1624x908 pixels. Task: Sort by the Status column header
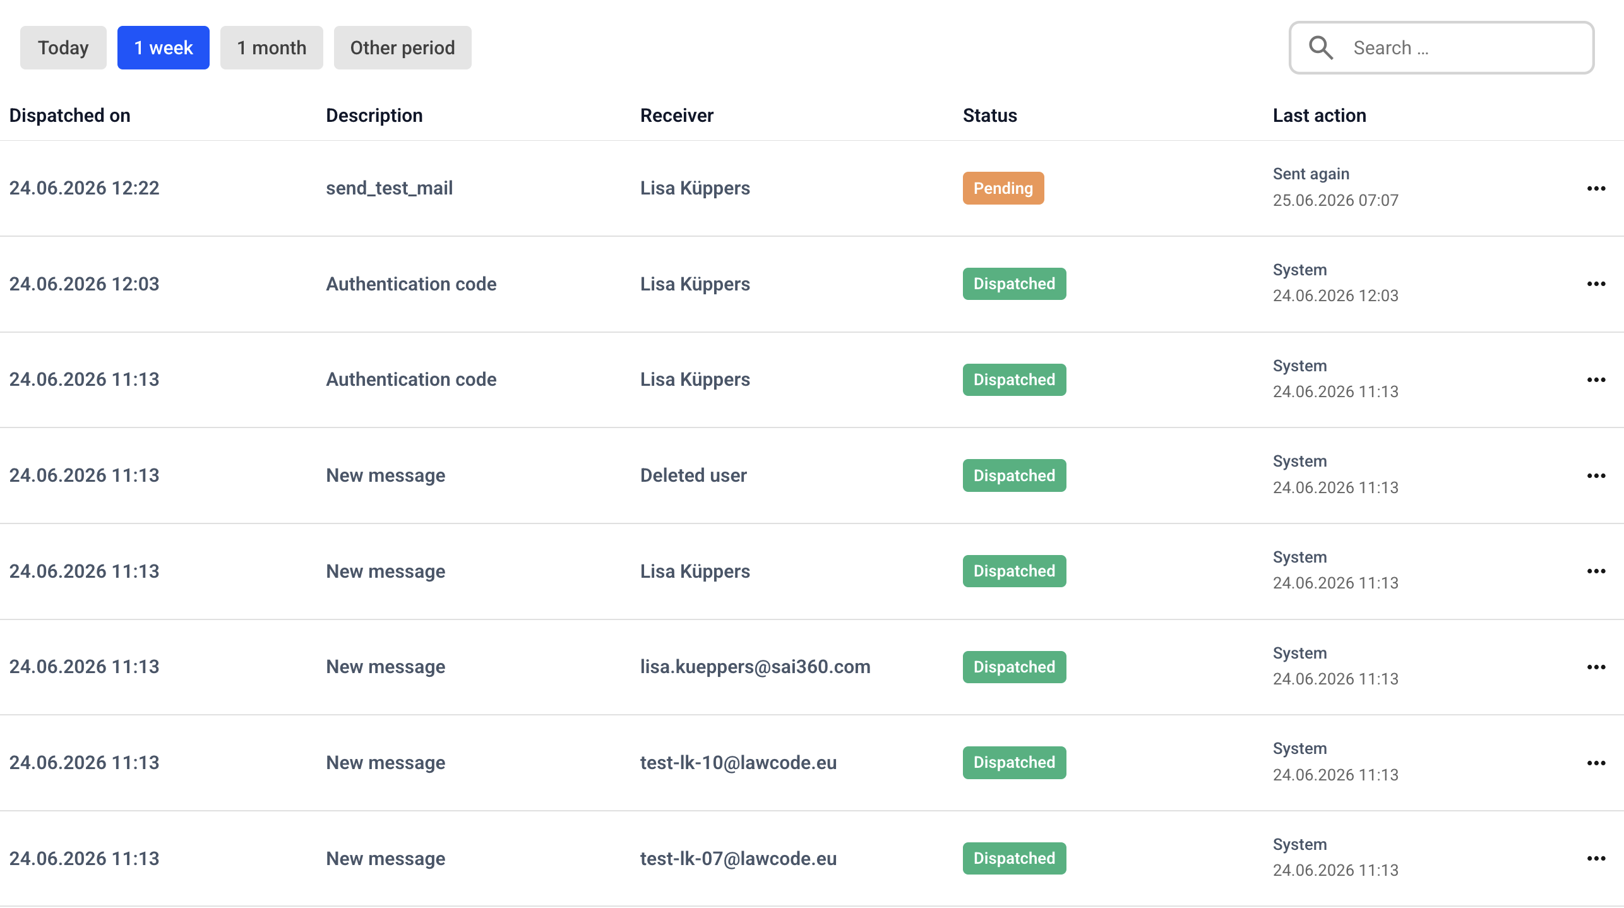990,116
